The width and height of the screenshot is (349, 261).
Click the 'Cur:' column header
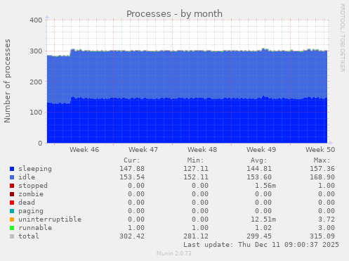tap(132, 160)
